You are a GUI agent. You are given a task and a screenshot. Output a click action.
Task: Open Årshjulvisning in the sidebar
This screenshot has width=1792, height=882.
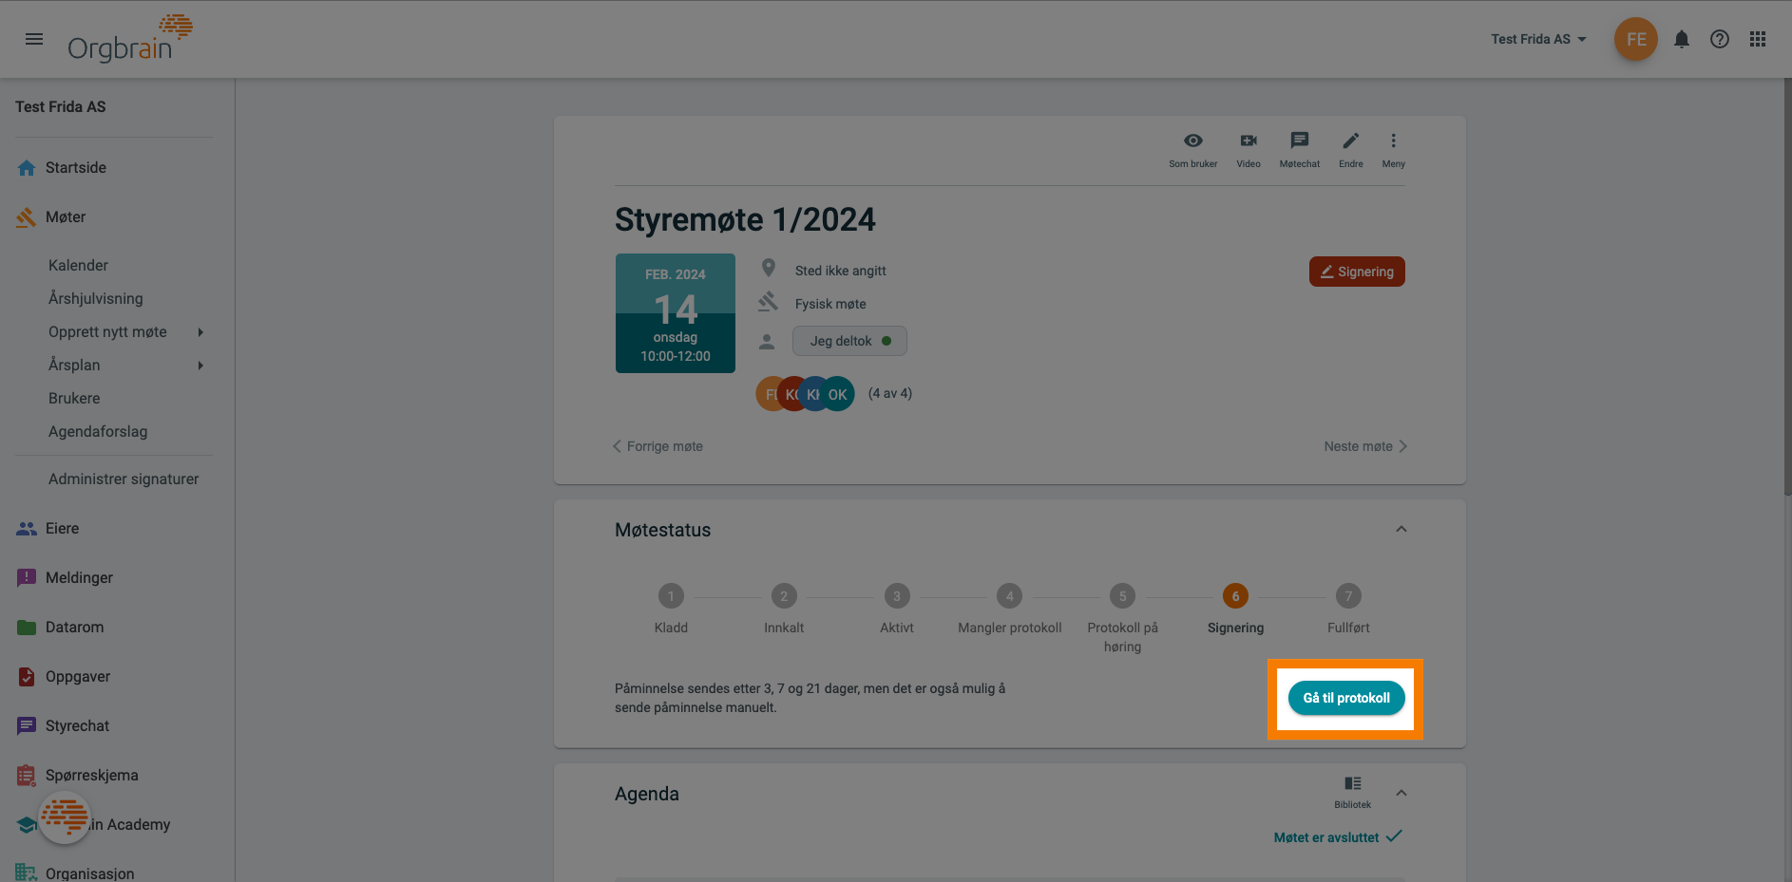[96, 299]
